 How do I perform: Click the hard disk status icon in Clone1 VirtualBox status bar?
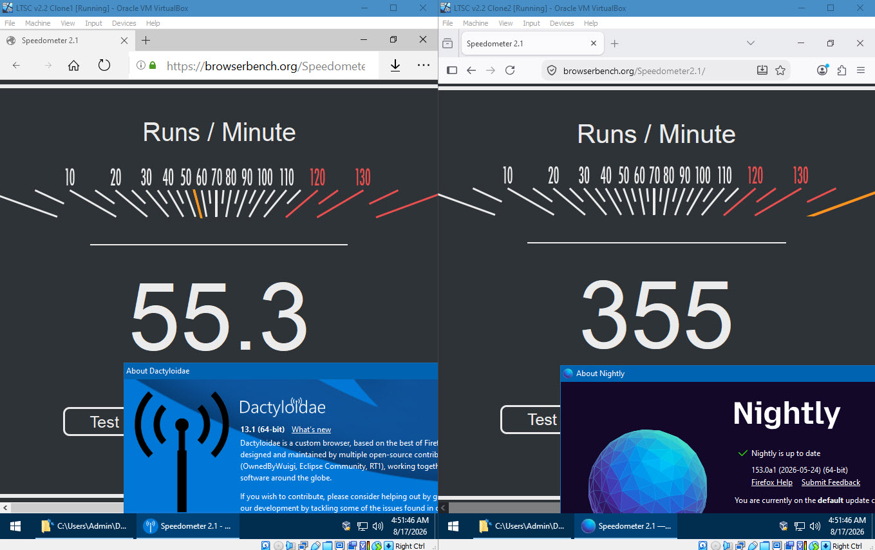(x=265, y=545)
